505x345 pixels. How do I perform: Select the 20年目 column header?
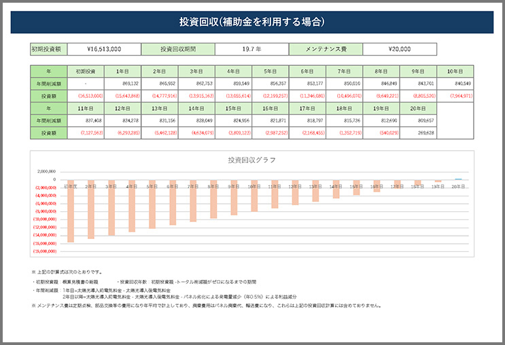418,108
